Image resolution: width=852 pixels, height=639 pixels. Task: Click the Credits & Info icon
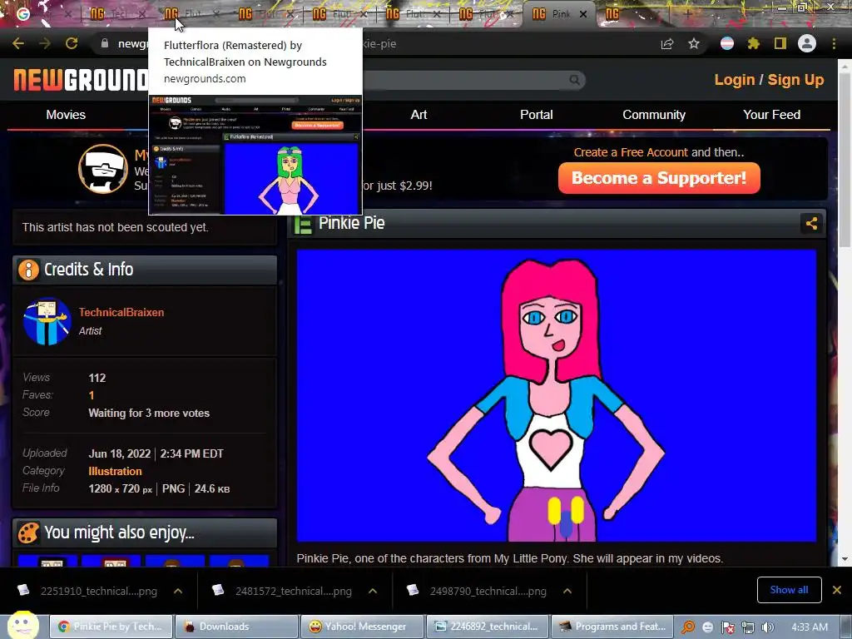pos(28,270)
